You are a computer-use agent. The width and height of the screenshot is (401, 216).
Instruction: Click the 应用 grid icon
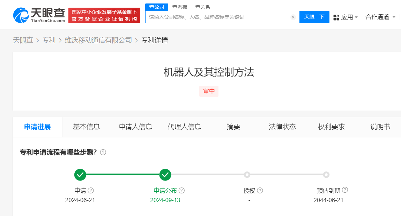pyautogui.click(x=336, y=17)
